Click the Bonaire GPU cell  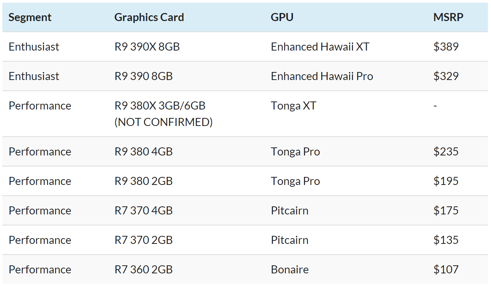click(290, 270)
